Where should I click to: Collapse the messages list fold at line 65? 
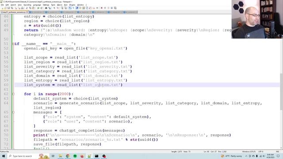13,112
